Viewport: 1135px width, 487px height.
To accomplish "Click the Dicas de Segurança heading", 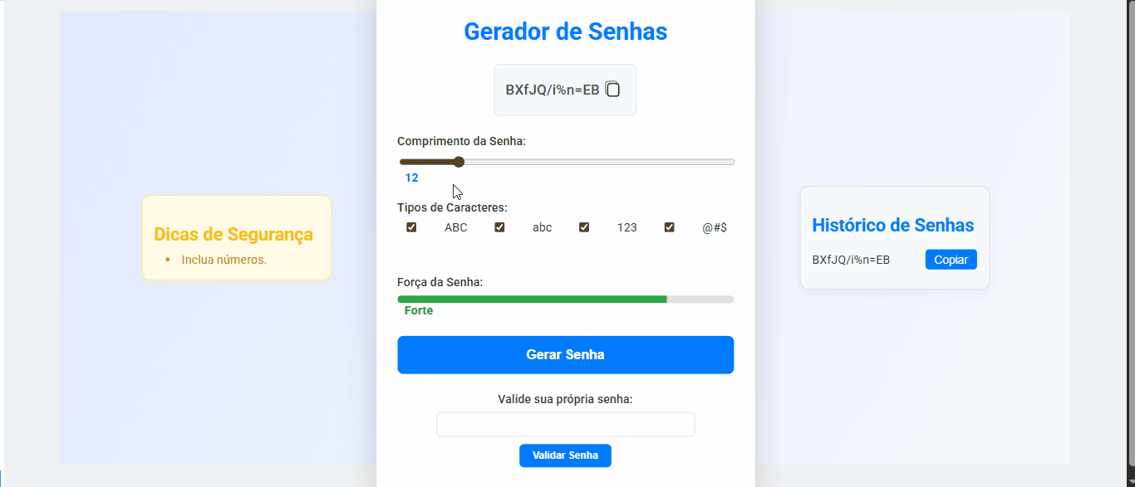I will coord(233,235).
